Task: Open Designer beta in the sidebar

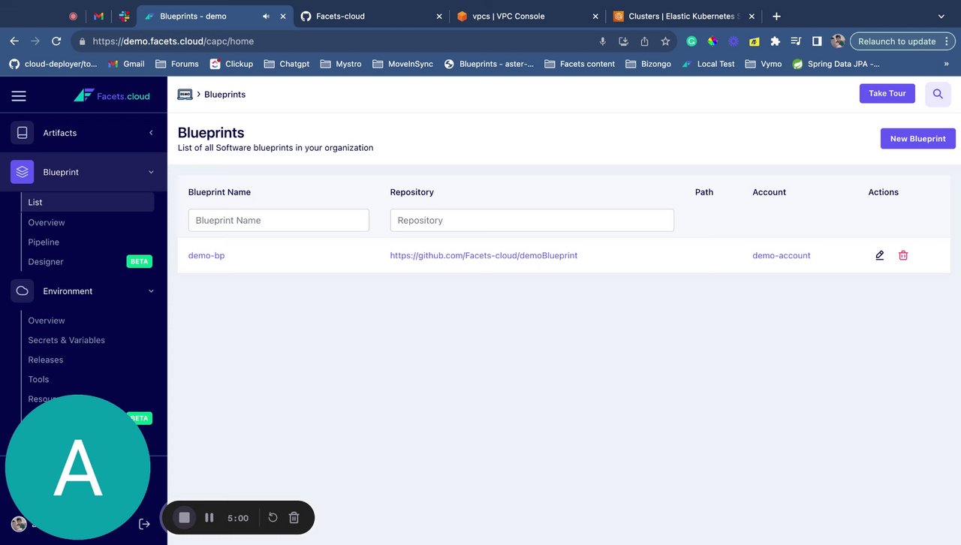Action: [46, 261]
